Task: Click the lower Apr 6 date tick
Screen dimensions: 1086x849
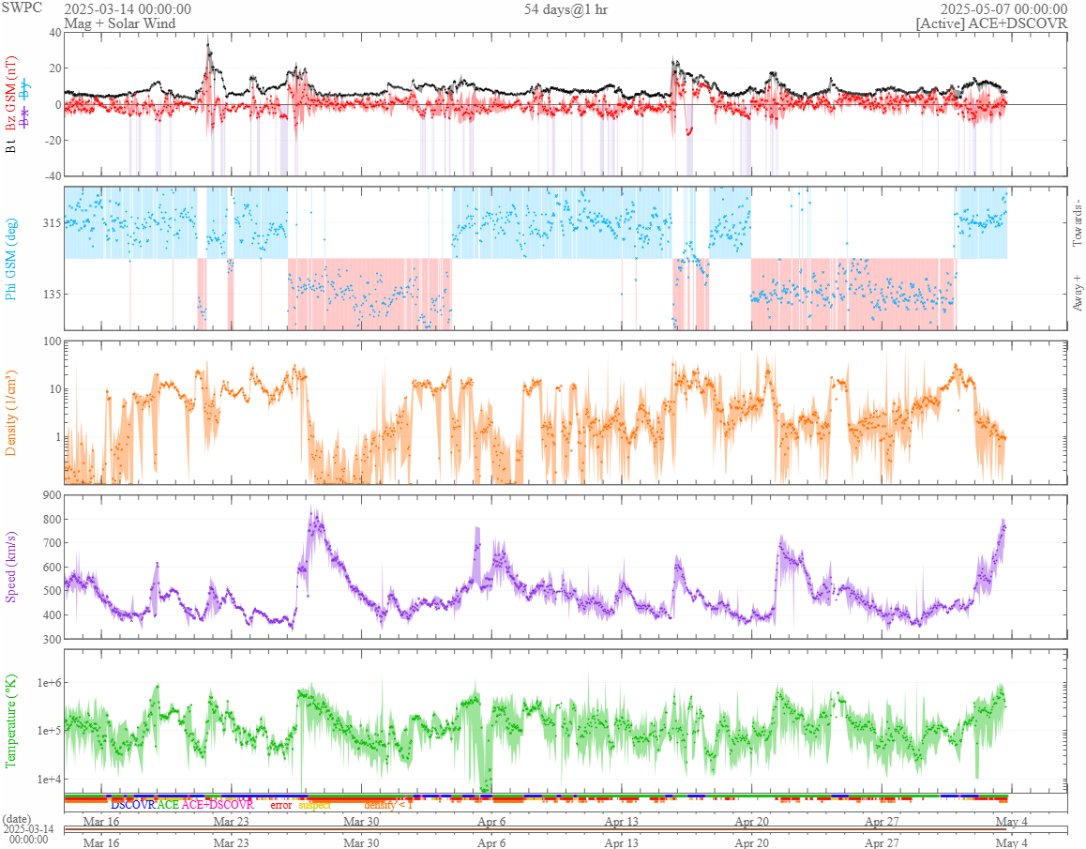Action: (x=491, y=842)
